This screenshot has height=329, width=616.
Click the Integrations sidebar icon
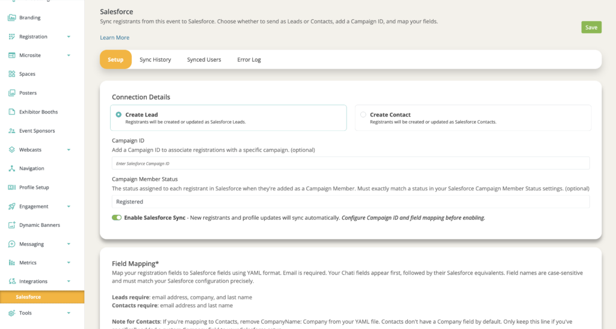pyautogui.click(x=12, y=281)
